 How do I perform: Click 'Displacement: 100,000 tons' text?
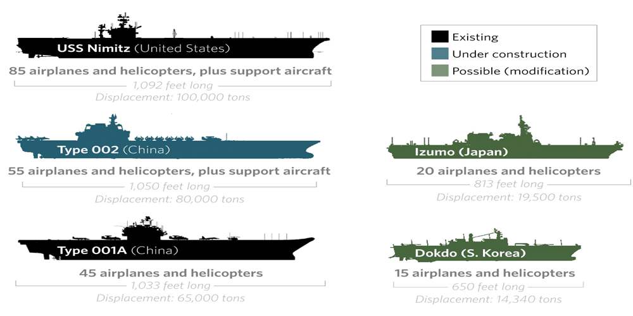click(172, 97)
